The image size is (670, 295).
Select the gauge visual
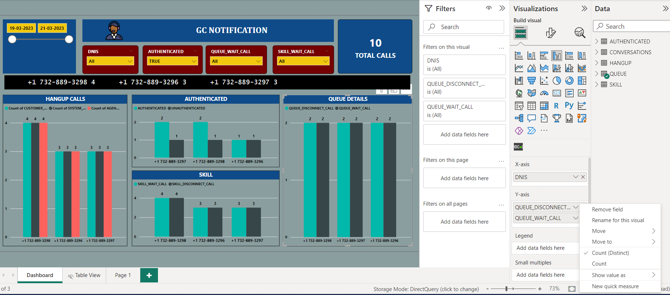[x=544, y=93]
